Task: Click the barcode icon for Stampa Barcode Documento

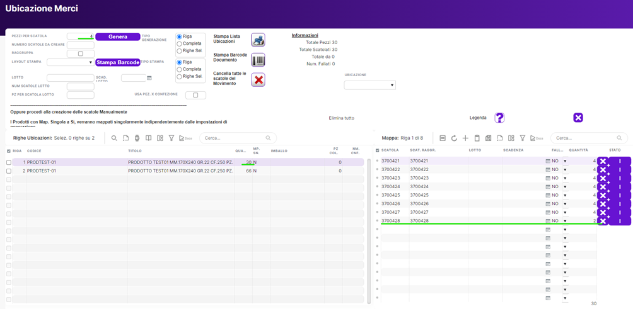Action: point(258,60)
